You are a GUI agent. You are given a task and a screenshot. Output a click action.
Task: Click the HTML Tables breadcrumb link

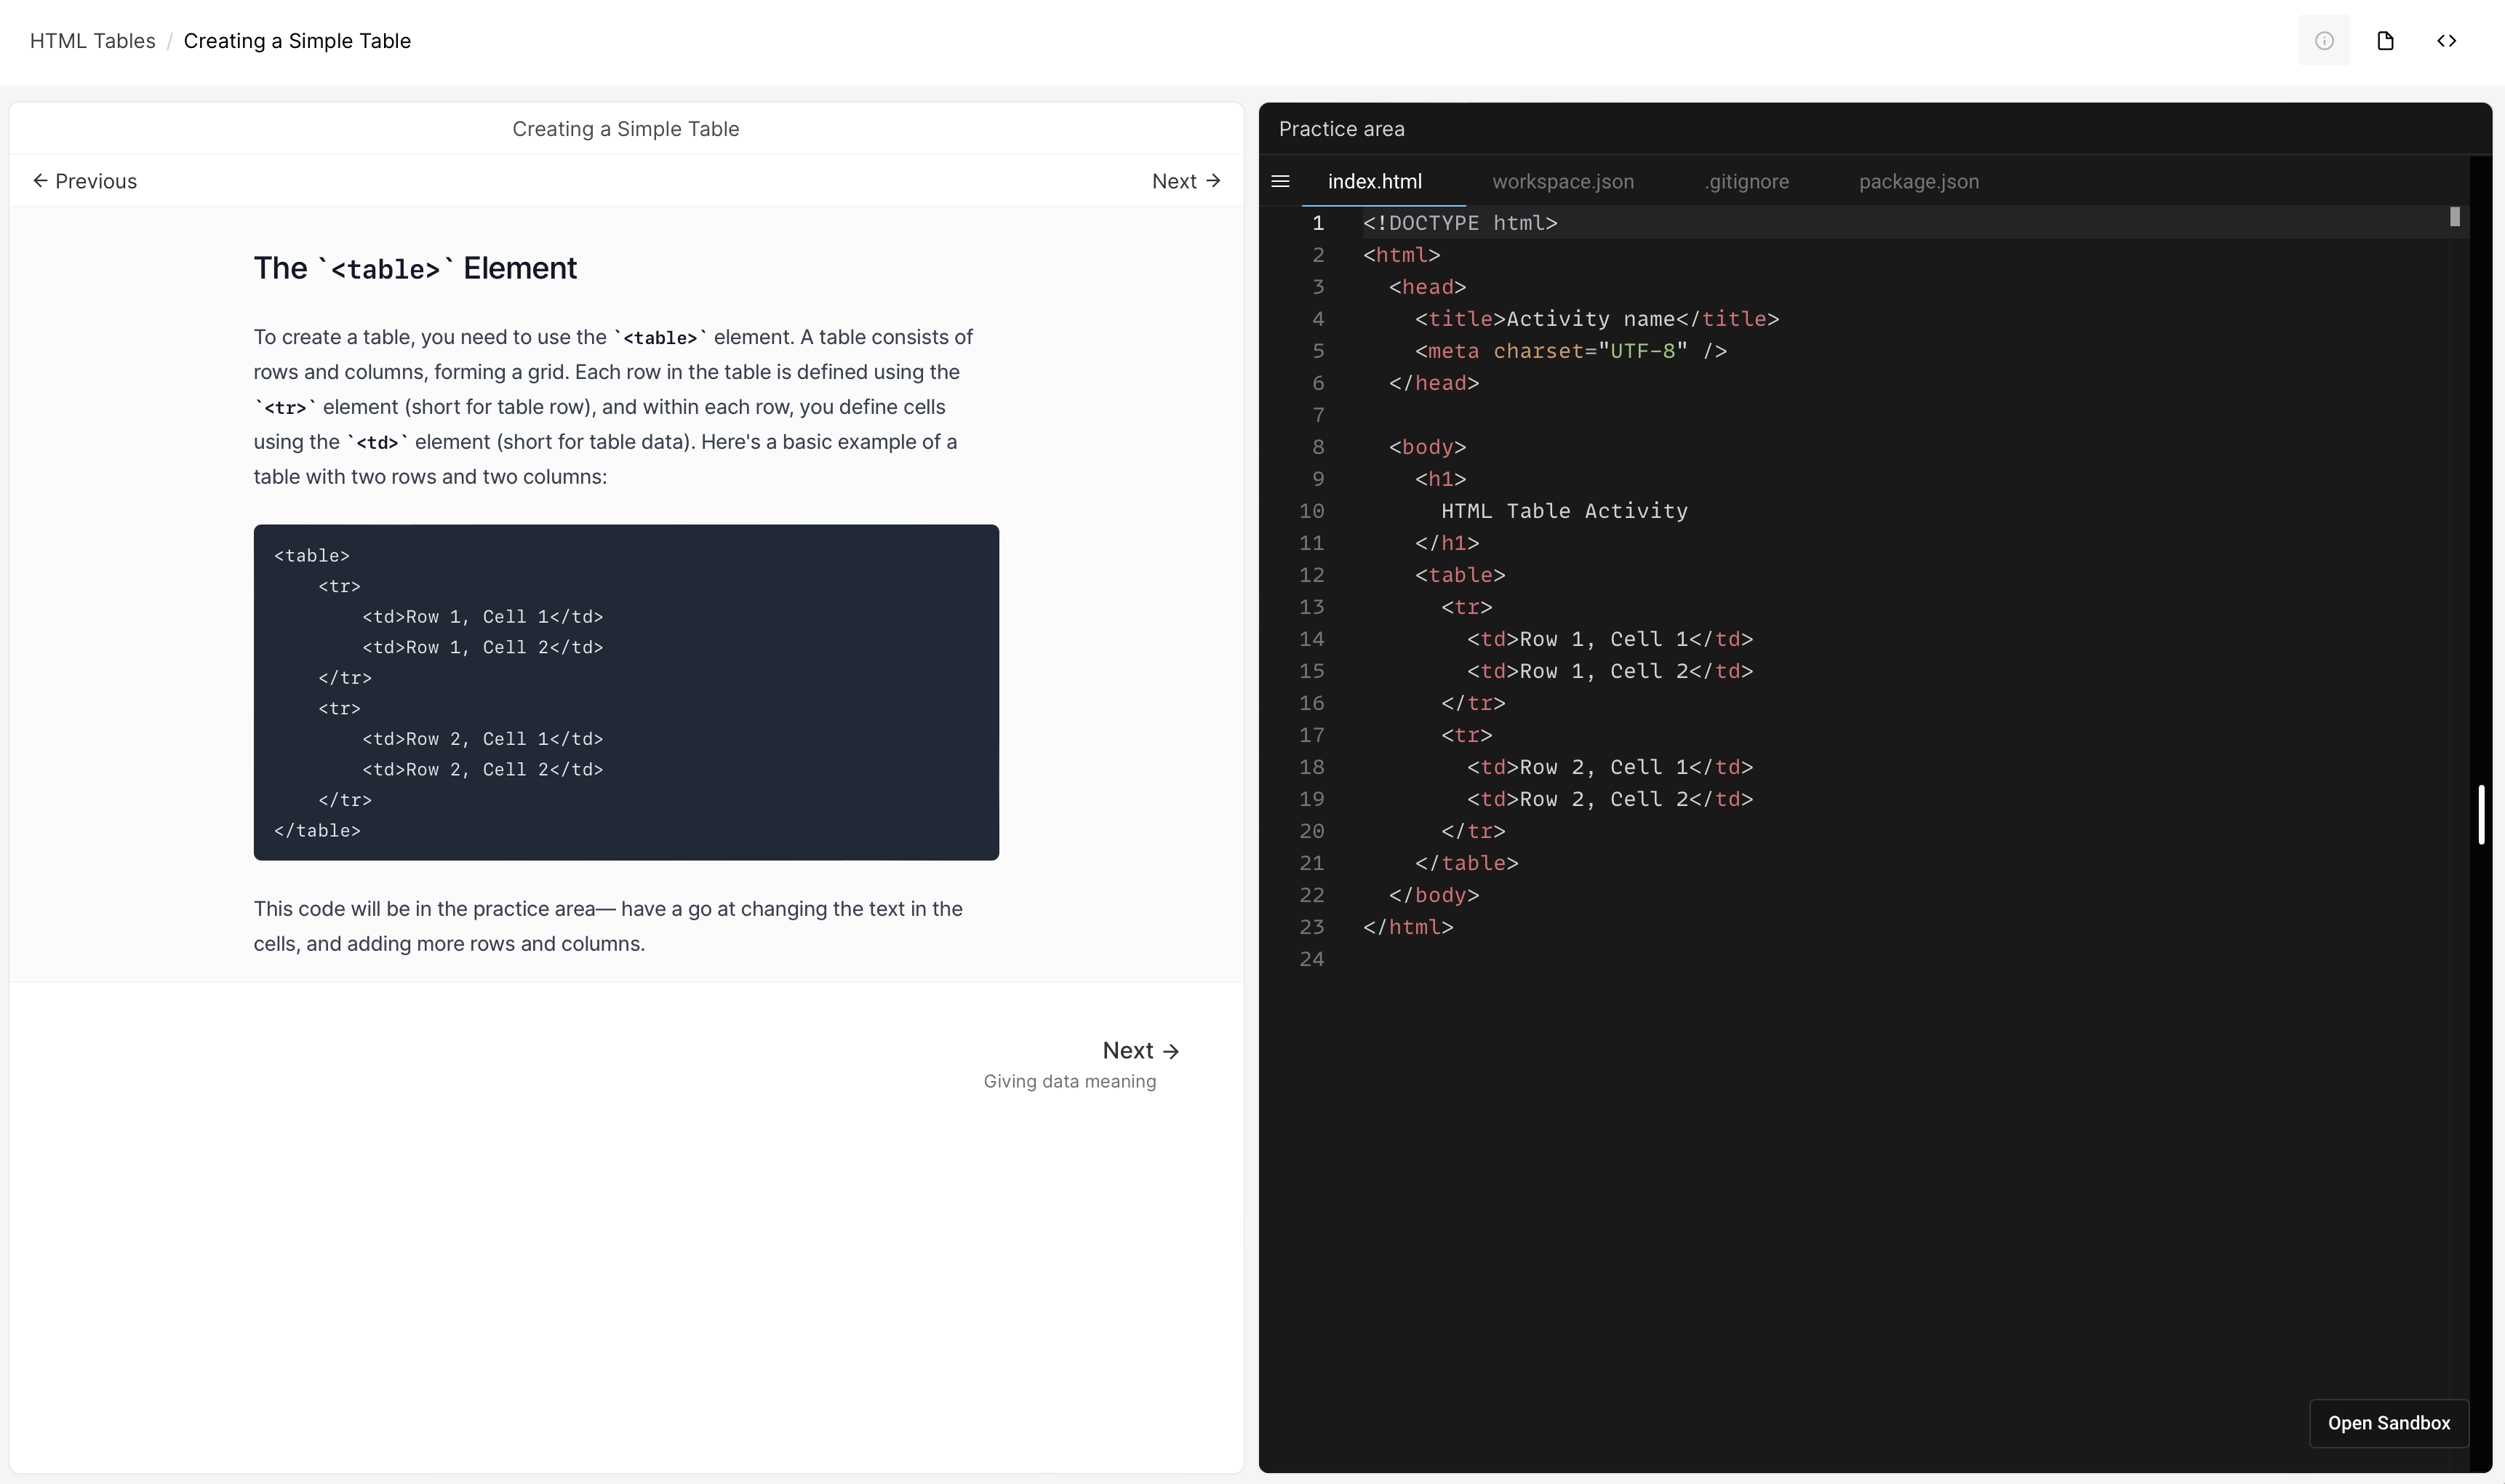pos(93,41)
